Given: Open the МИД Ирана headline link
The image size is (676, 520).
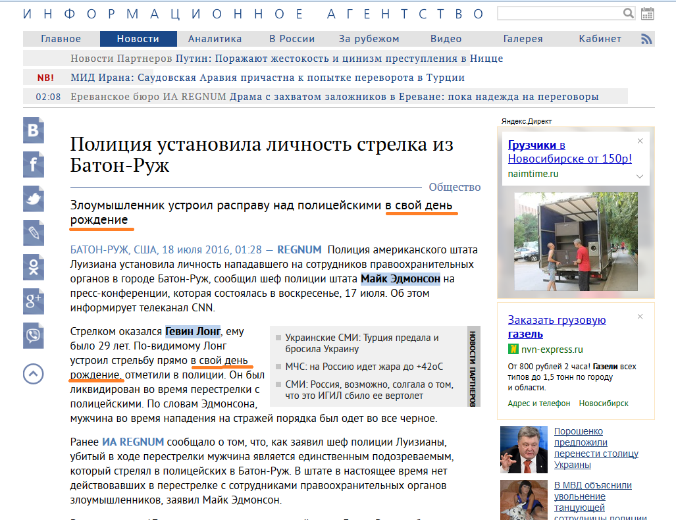Looking at the screenshot, I should click(268, 78).
